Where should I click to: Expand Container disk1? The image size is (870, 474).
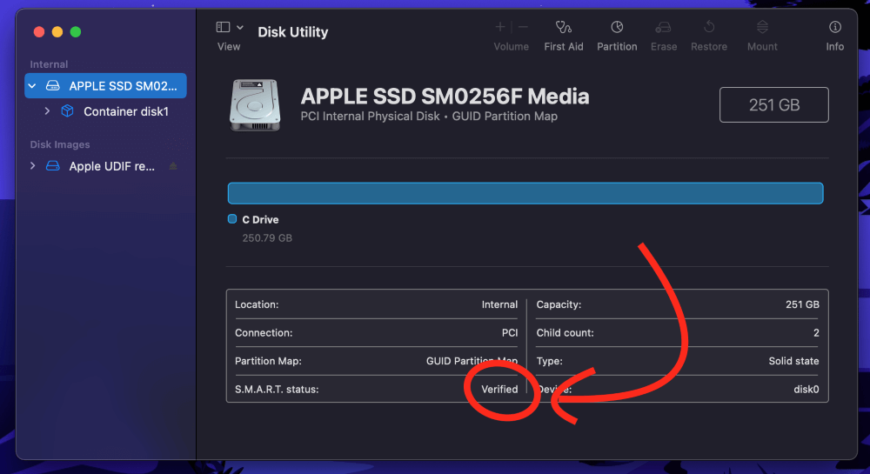(47, 111)
